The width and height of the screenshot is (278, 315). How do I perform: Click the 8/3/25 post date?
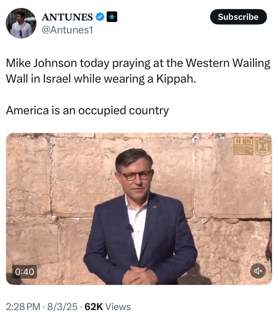(x=62, y=307)
